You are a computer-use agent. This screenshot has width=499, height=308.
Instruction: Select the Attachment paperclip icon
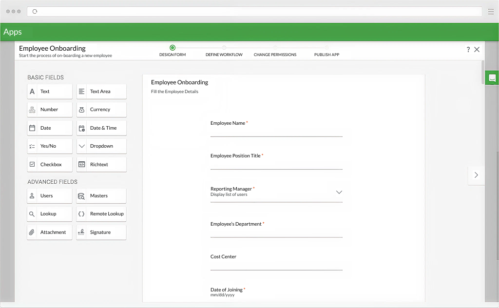32,232
